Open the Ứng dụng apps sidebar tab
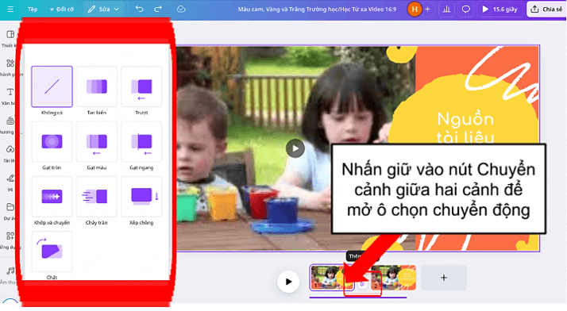The width and height of the screenshot is (567, 311). click(10, 240)
